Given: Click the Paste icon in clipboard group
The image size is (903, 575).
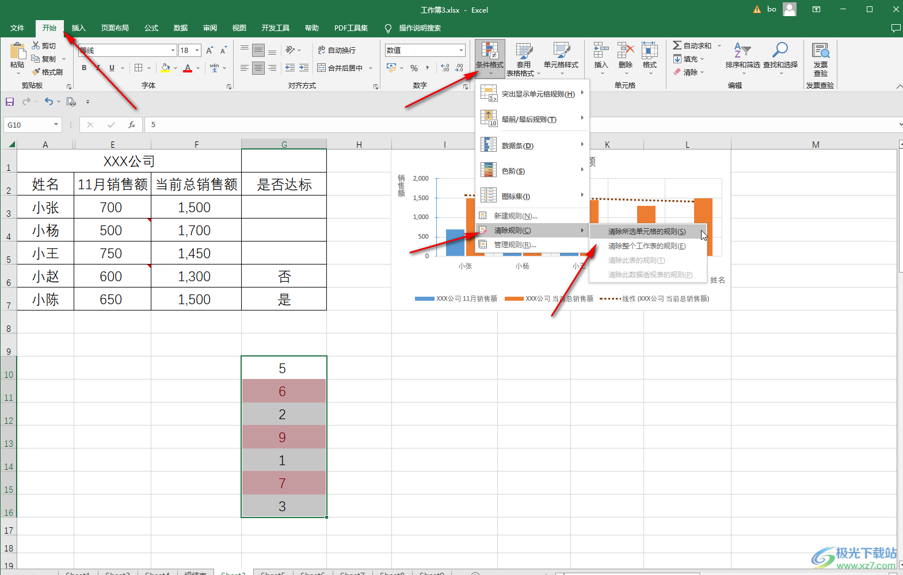Looking at the screenshot, I should click(17, 52).
